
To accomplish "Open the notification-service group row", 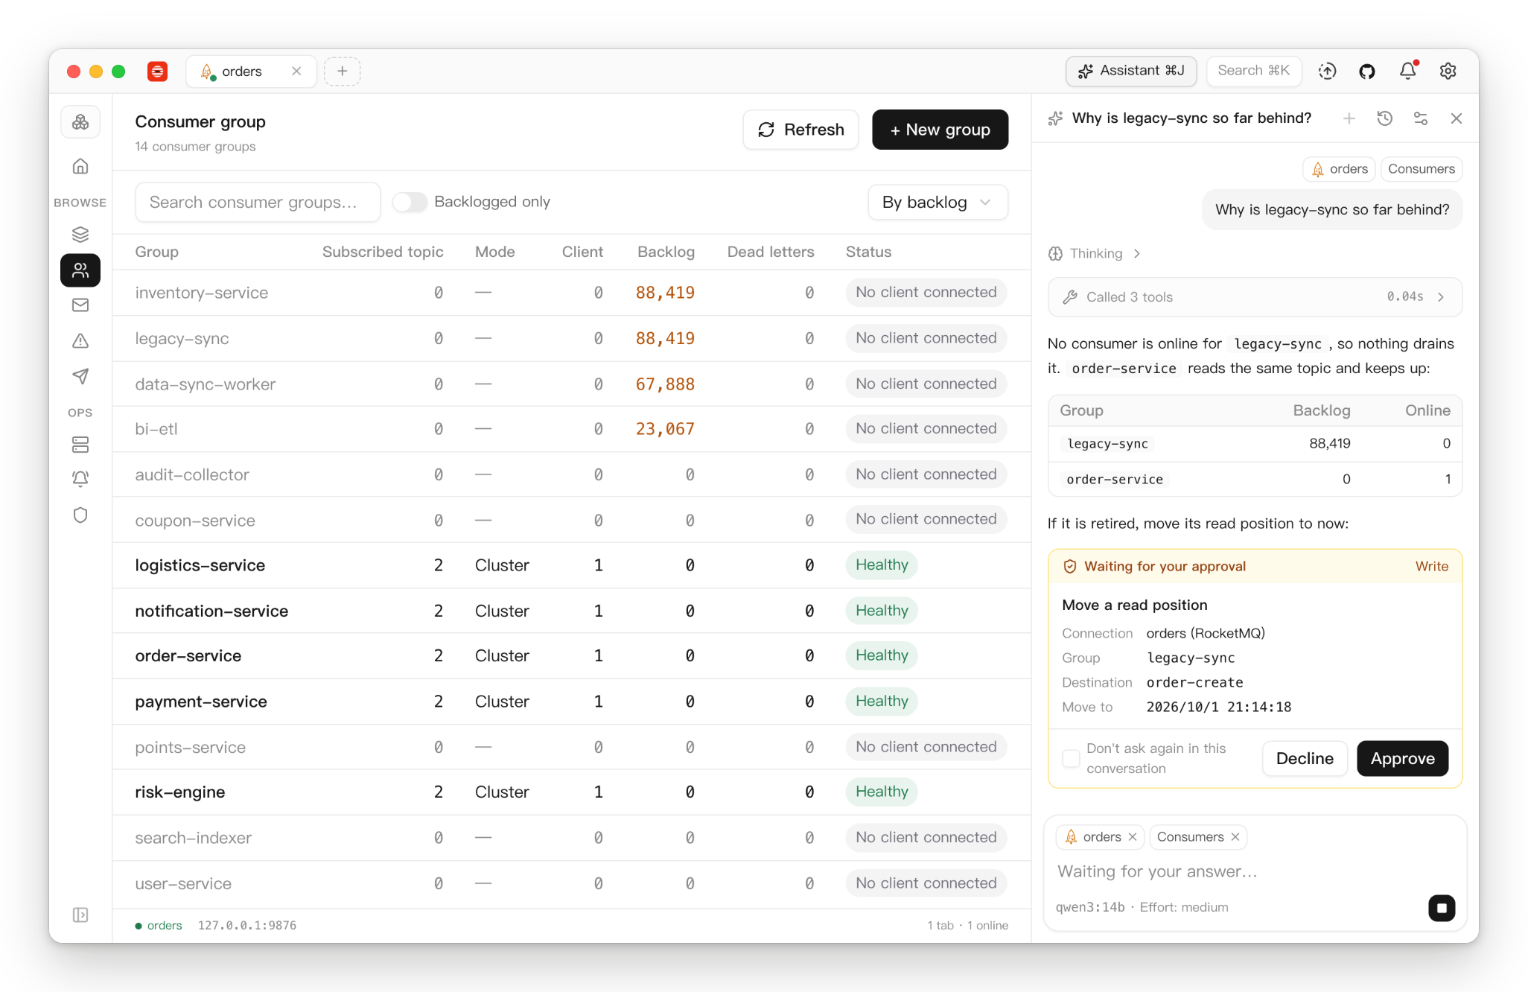I will [x=571, y=611].
